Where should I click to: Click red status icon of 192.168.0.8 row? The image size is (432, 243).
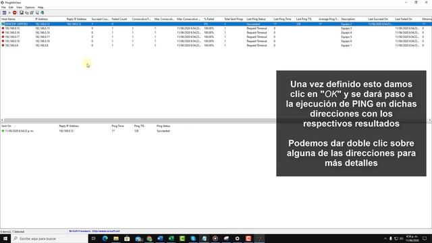pos(3,45)
